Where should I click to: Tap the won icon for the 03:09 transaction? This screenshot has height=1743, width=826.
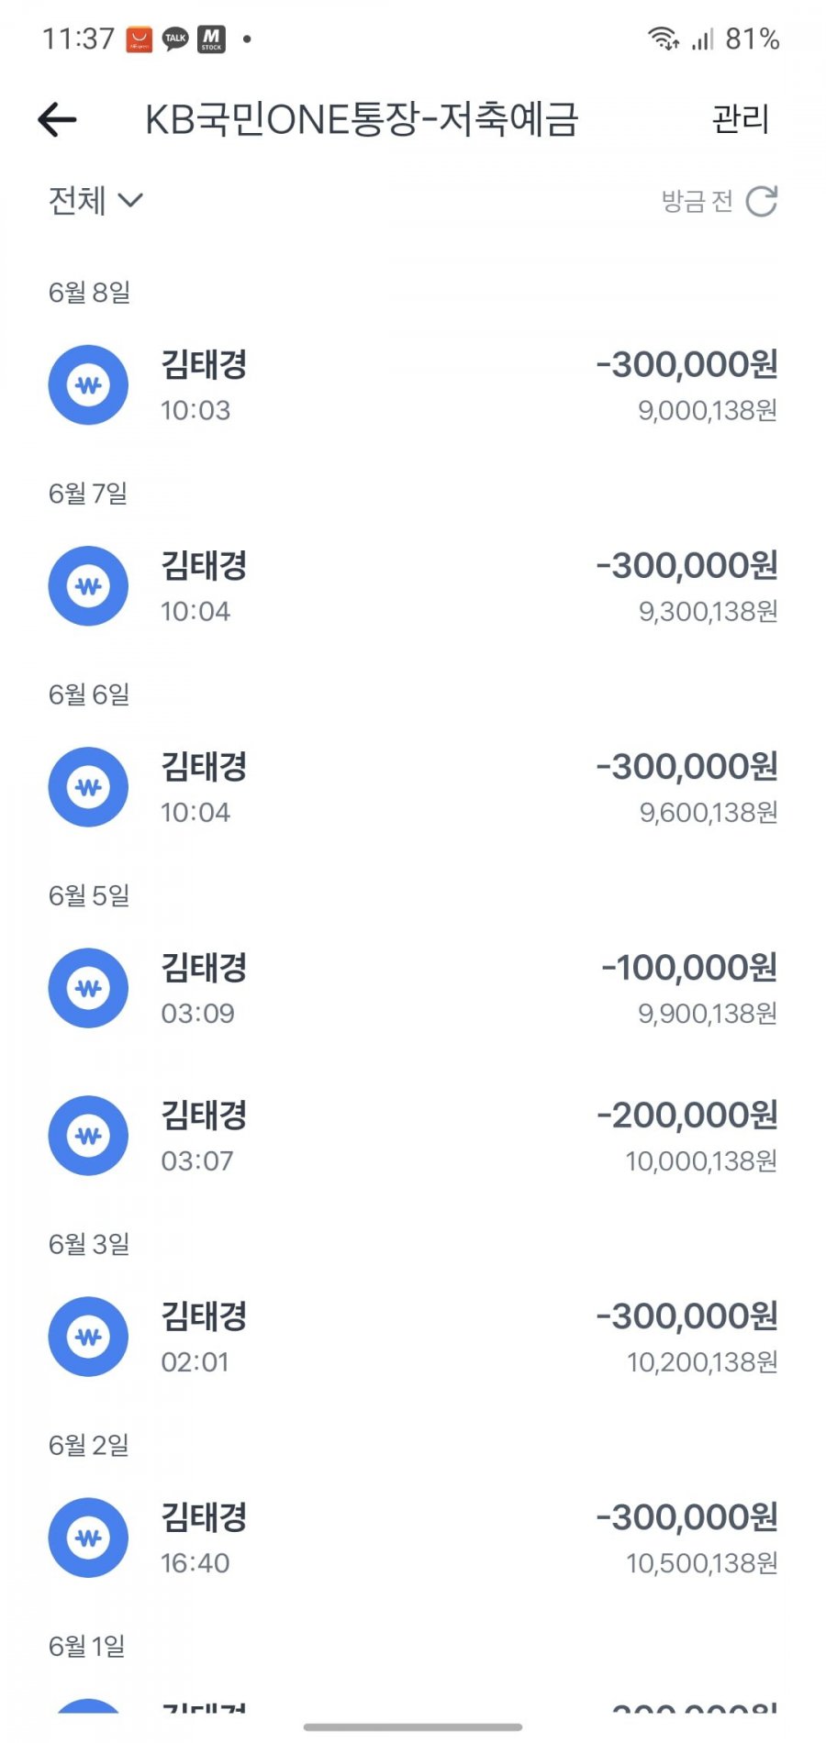(x=88, y=988)
